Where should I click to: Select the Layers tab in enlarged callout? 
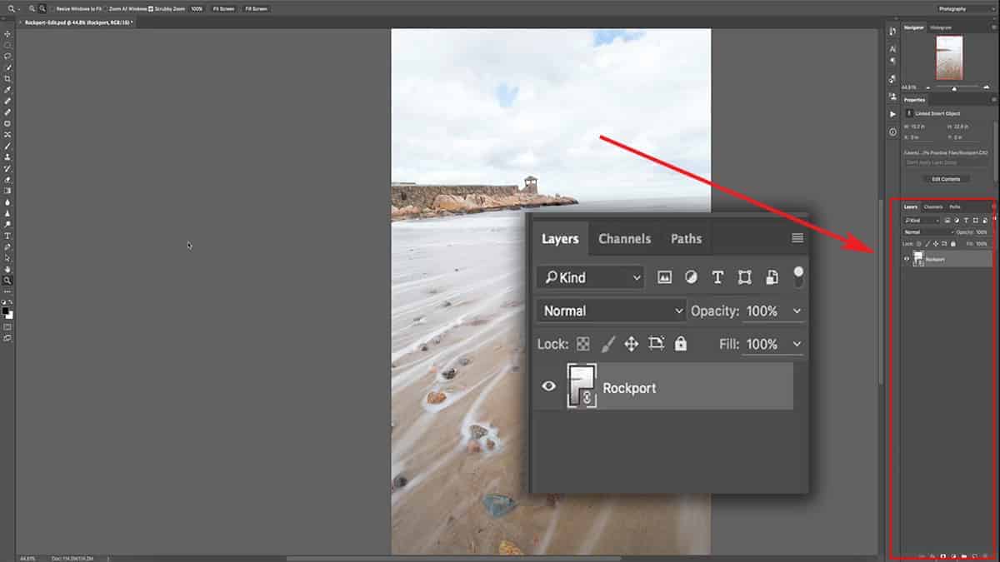[560, 238]
